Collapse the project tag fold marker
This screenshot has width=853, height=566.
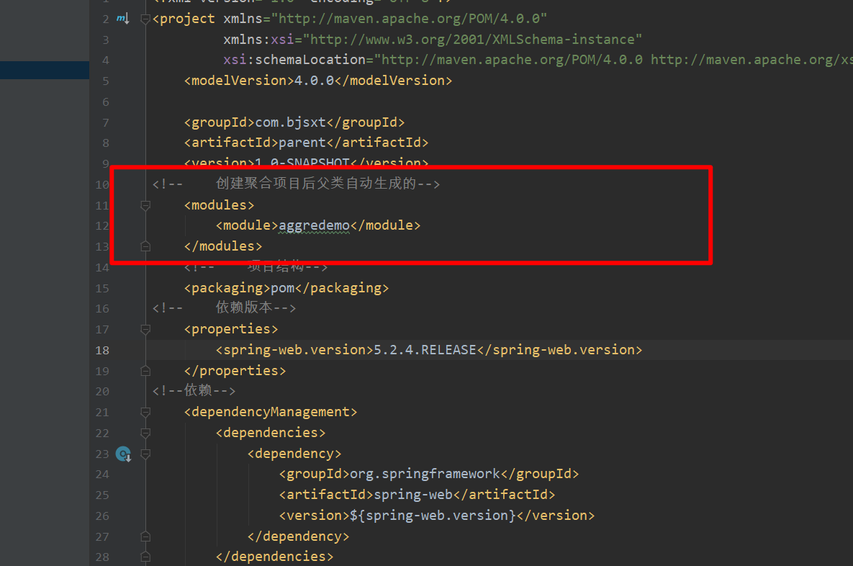(145, 19)
